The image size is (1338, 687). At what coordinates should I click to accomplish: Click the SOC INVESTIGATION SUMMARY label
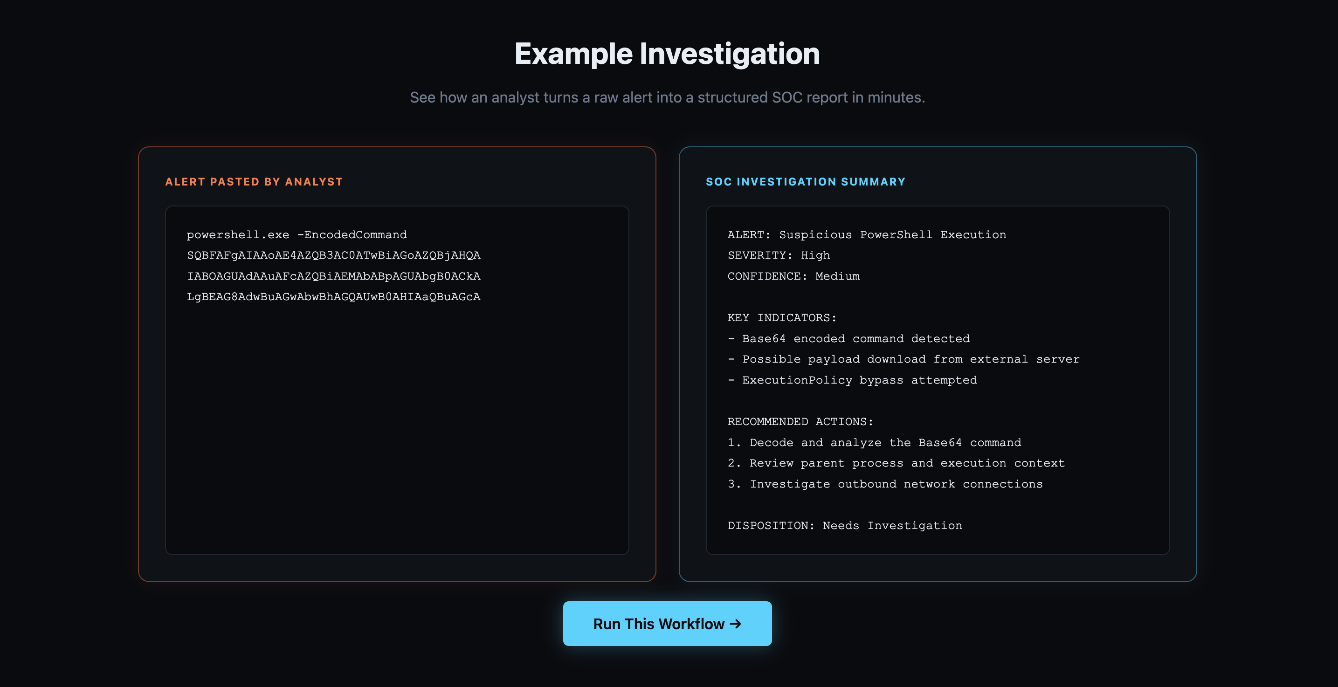pyautogui.click(x=805, y=182)
